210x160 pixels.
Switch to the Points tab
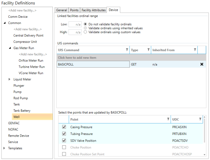coord(74,10)
